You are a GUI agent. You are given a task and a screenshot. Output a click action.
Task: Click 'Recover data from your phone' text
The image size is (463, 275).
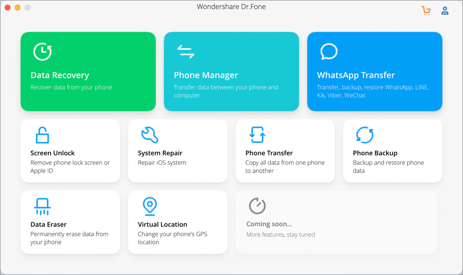point(71,87)
